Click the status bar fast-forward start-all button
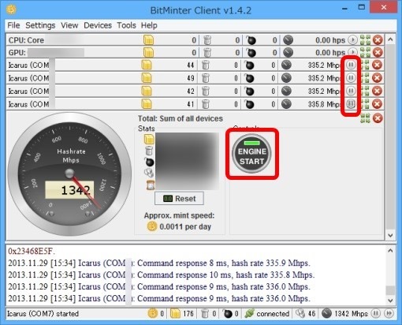The height and width of the screenshot is (325, 402). 389,313
